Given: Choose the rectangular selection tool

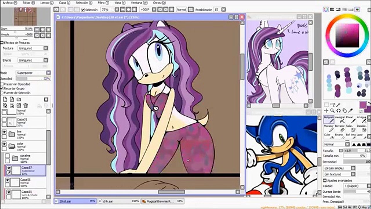Looking at the screenshot, I should pyautogui.click(x=326, y=105).
